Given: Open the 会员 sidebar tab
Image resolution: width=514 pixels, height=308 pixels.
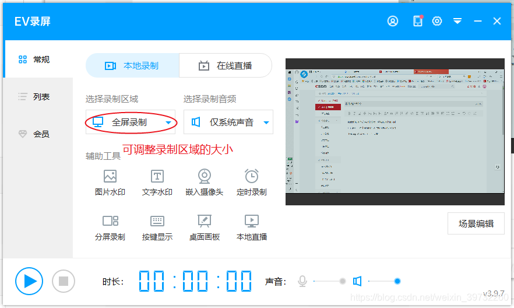Looking at the screenshot, I should tap(38, 134).
